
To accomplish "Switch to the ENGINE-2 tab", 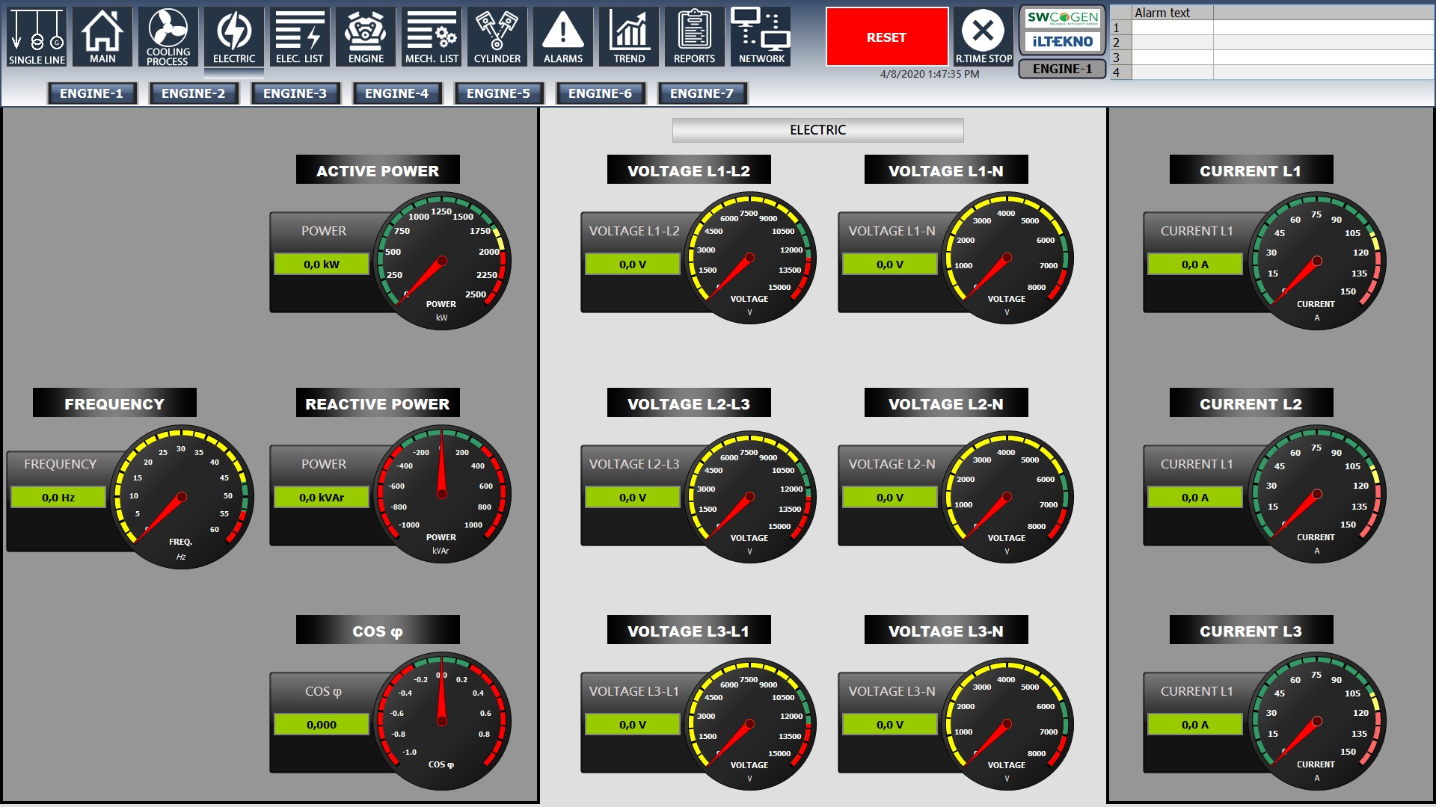I will (194, 93).
